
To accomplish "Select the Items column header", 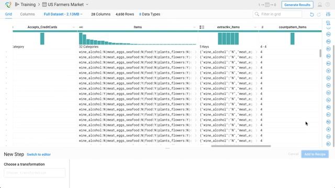I will (138, 27).
